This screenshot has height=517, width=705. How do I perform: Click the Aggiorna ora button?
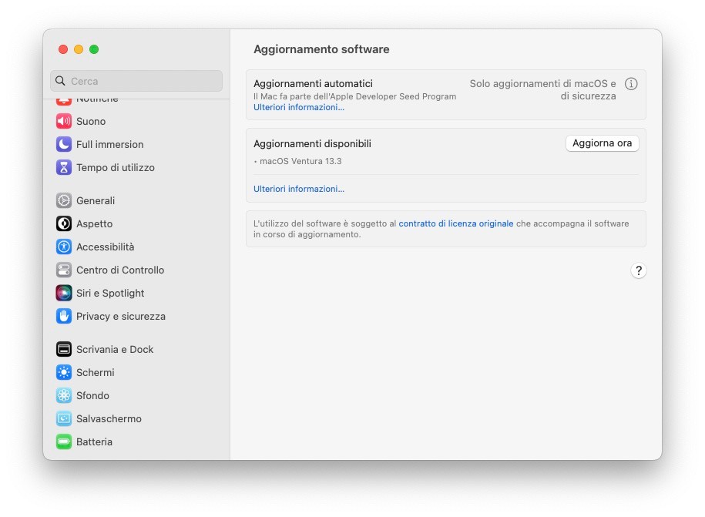tap(603, 143)
